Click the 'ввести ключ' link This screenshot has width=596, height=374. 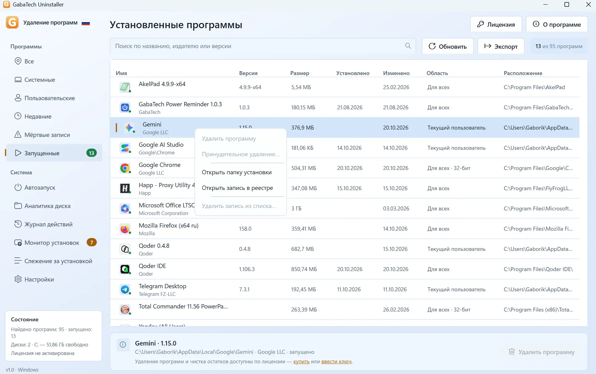(336, 361)
